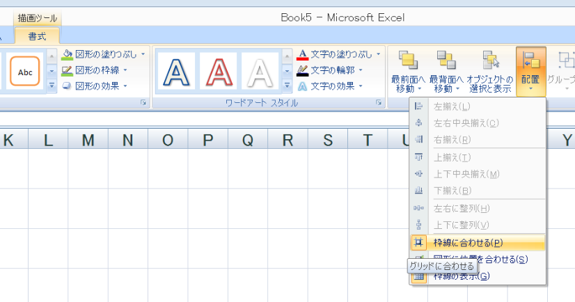Open オブジェクトの選択と表示 selection pane

click(490, 72)
